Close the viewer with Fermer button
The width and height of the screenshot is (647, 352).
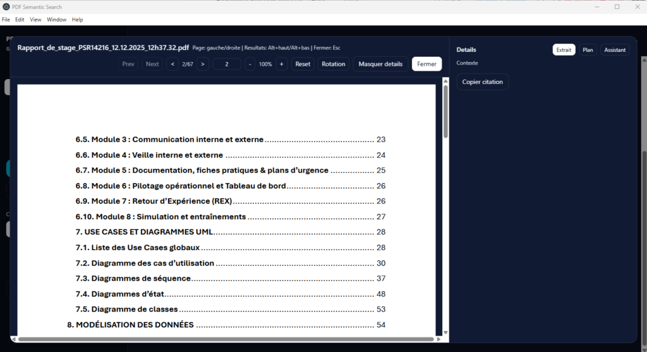426,64
